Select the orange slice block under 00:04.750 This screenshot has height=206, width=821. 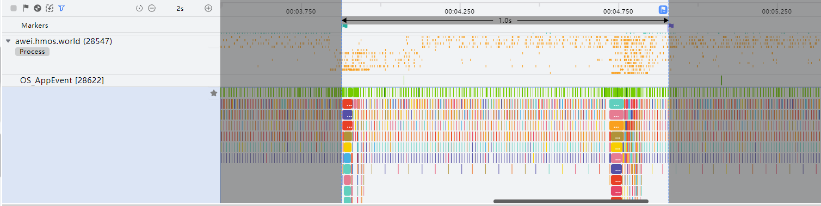tap(616, 126)
